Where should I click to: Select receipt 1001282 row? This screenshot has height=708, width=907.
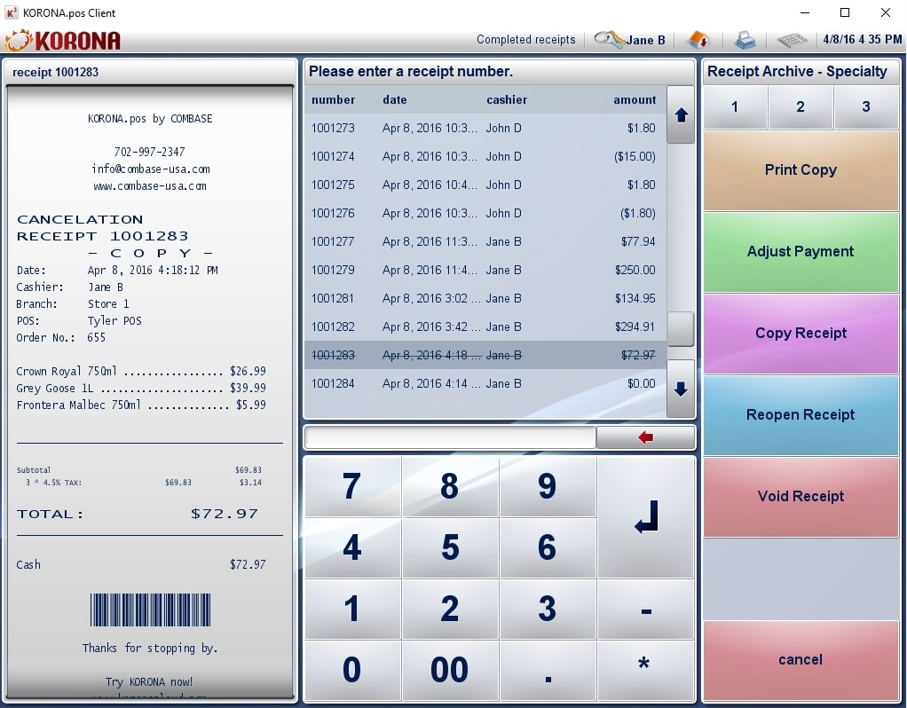485,326
